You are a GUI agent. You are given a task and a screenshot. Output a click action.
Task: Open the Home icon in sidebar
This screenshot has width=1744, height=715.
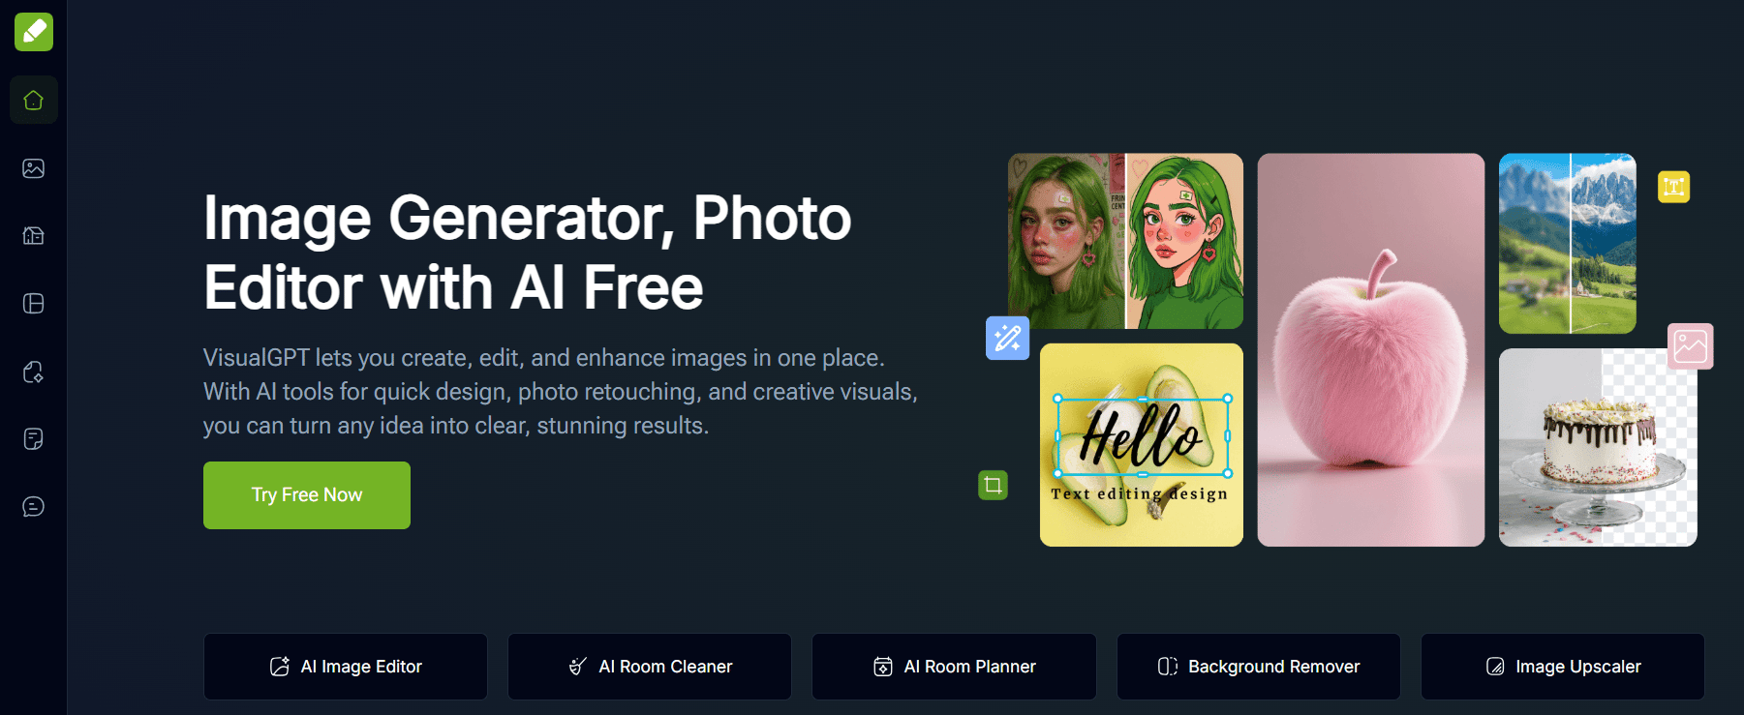coord(34,100)
